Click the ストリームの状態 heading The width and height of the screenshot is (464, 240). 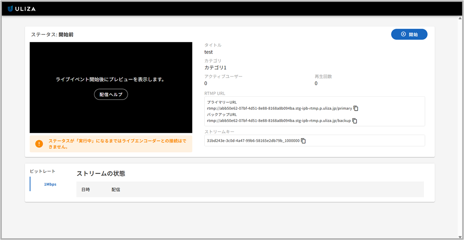[101, 173]
